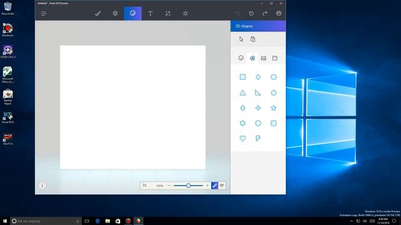Screen dimensions: 401x225
Task: Choose the Text tool
Action: click(150, 14)
